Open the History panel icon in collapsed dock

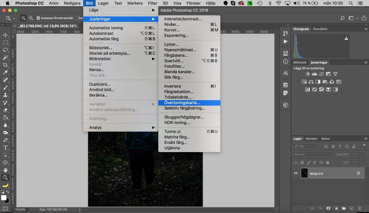[286, 33]
